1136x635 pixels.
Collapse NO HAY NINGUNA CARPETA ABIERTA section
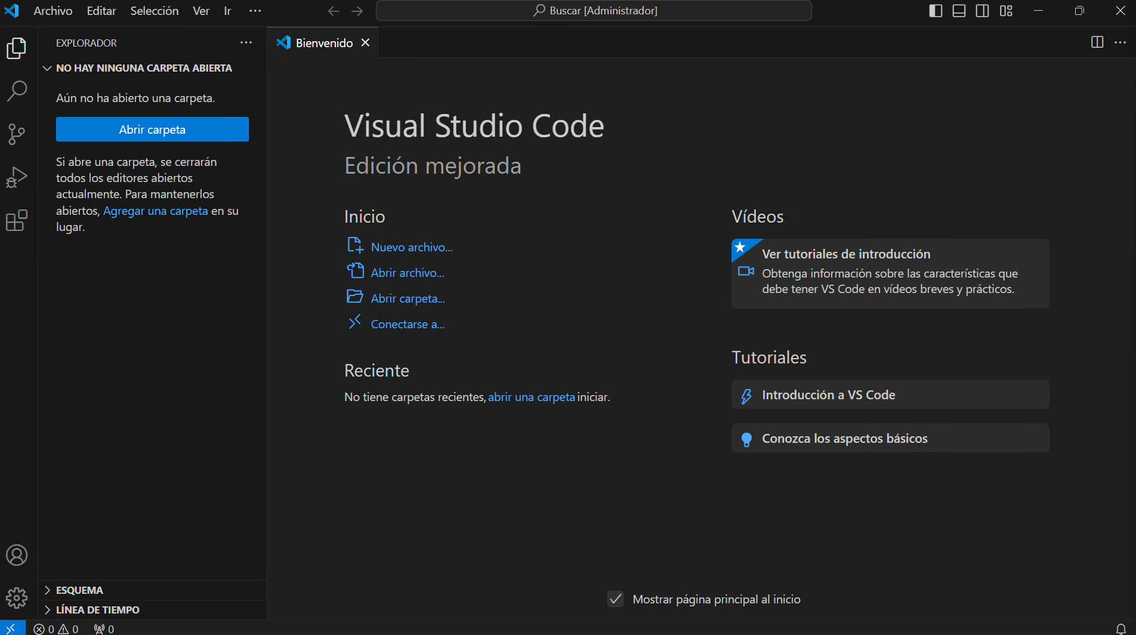pyautogui.click(x=152, y=68)
